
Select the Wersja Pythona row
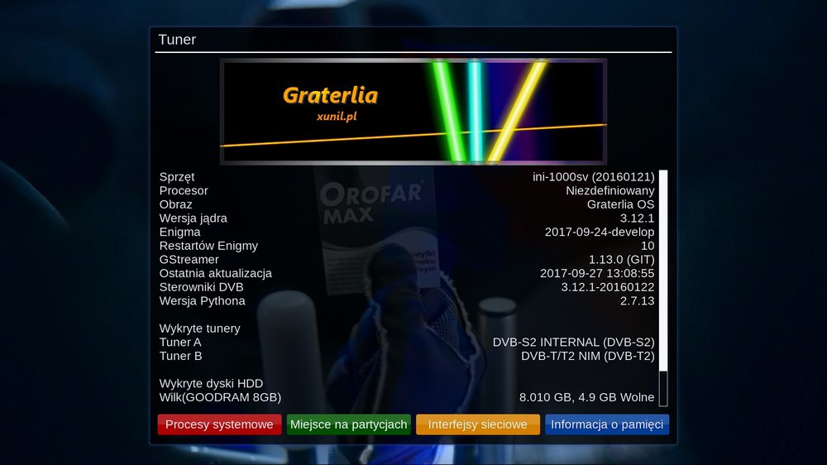click(407, 300)
